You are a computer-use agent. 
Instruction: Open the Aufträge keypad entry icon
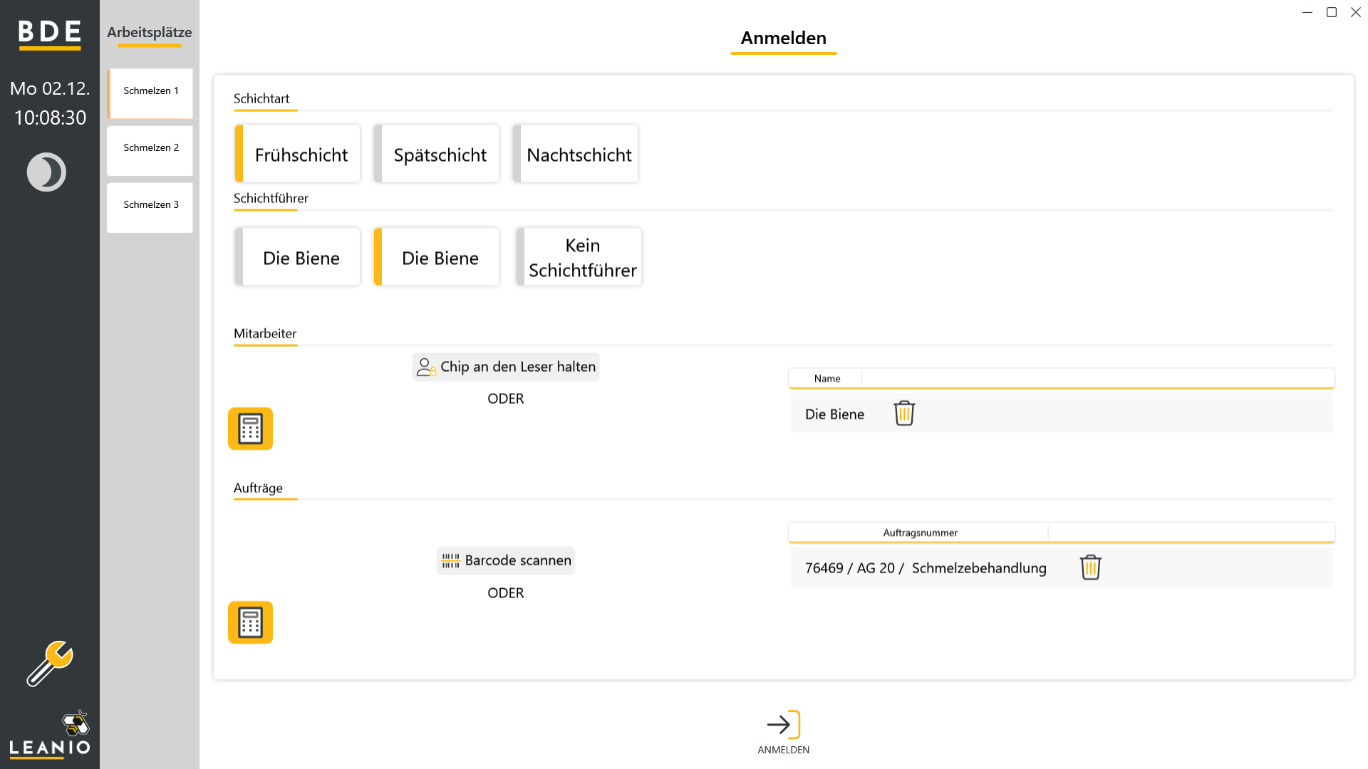pos(250,622)
